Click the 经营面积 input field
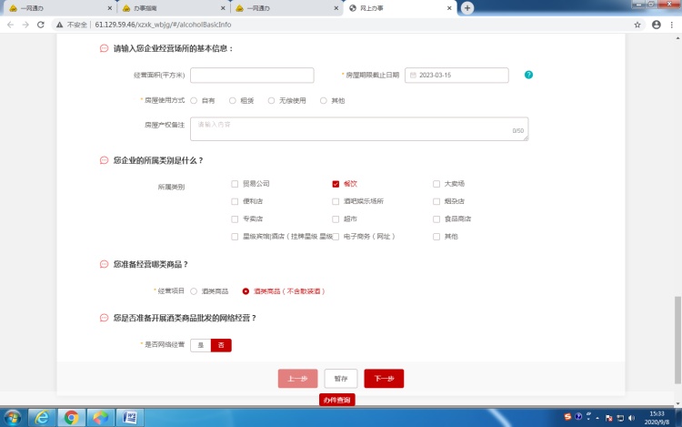The image size is (682, 427). point(252,76)
